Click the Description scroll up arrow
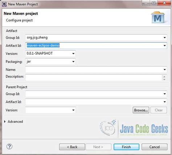The image size is (172, 155). [164, 76]
